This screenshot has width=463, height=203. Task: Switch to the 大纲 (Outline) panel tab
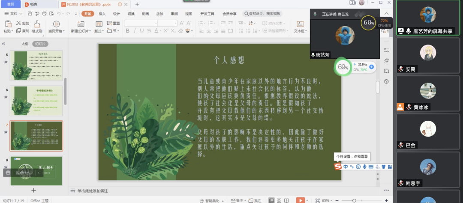coord(25,44)
